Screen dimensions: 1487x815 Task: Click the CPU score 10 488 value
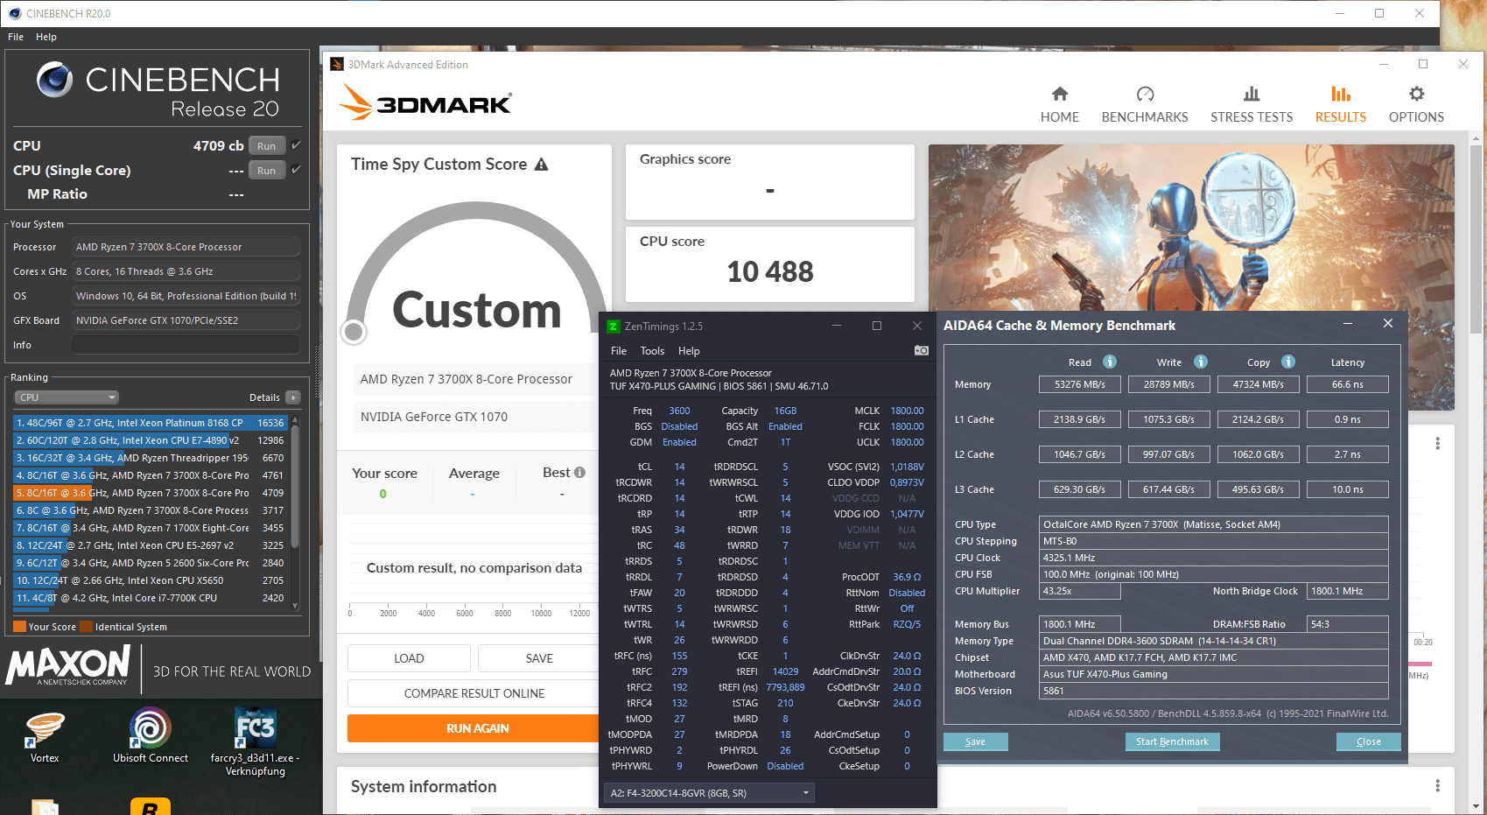770,272
